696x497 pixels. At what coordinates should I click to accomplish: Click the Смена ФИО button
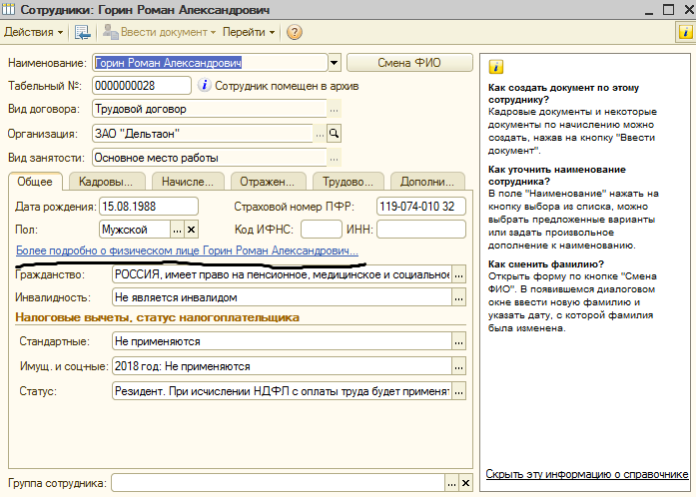(x=409, y=63)
